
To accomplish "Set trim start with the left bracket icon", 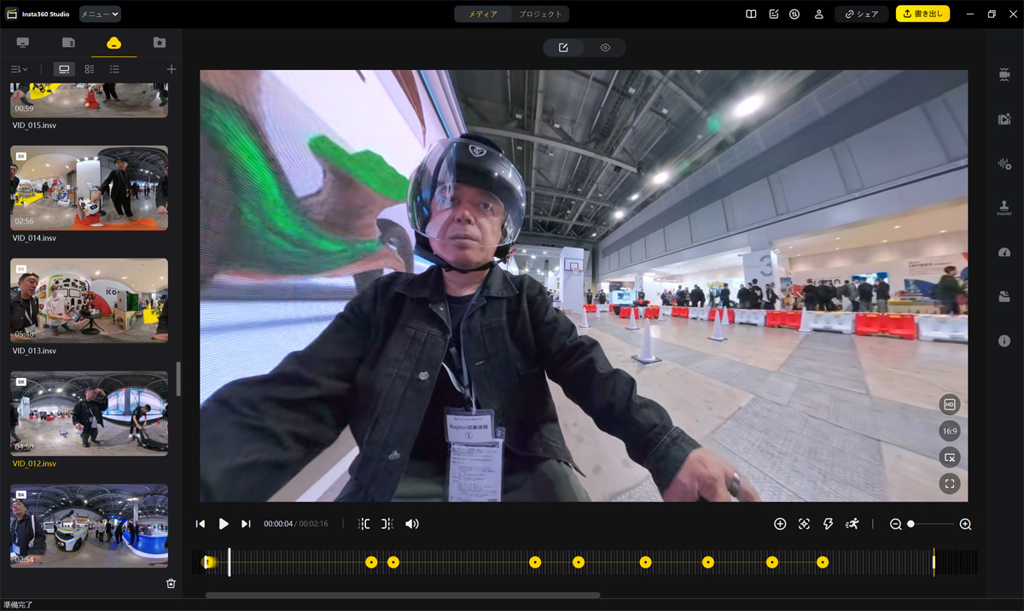I will point(364,524).
